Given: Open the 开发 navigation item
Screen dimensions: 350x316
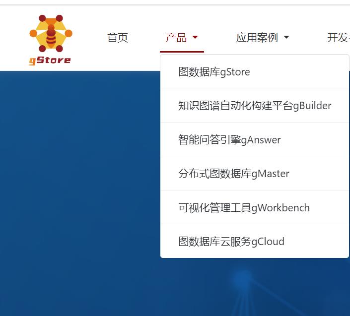Looking at the screenshot, I should coord(339,38).
